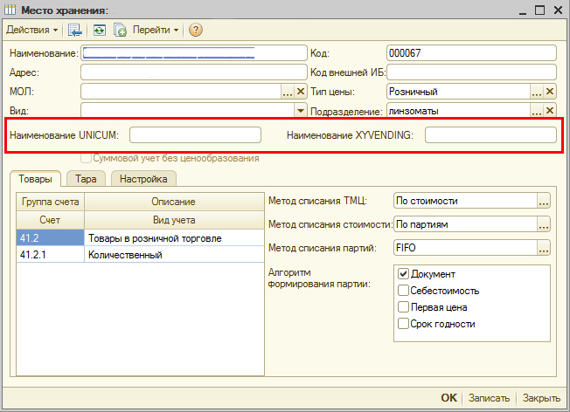Click the green refresh toolbar icon

[x=100, y=30]
